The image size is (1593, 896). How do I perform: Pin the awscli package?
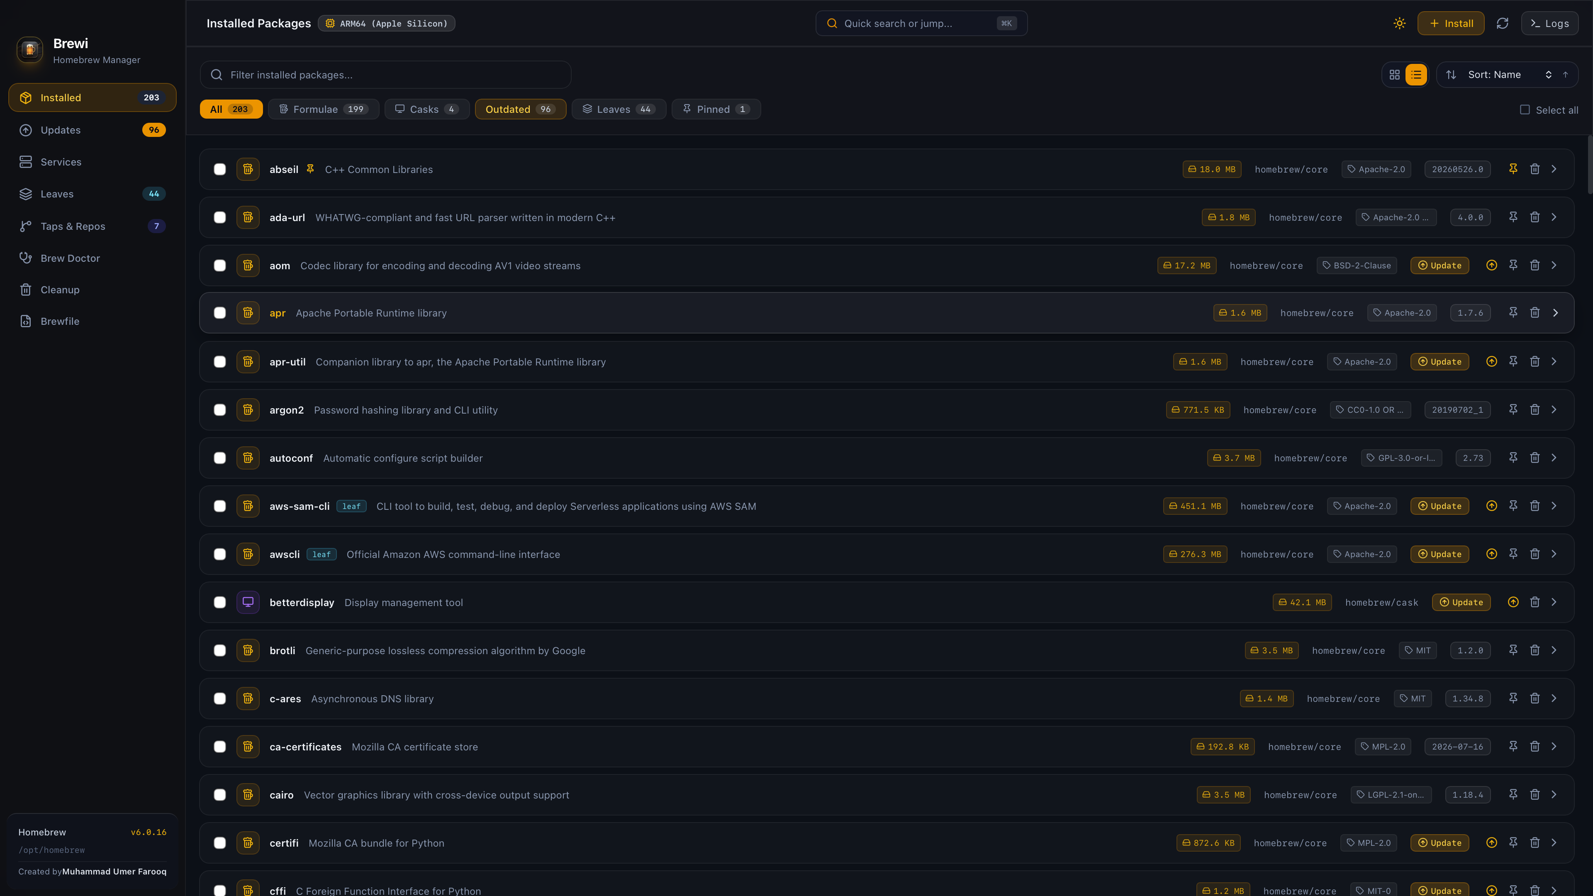1513,554
